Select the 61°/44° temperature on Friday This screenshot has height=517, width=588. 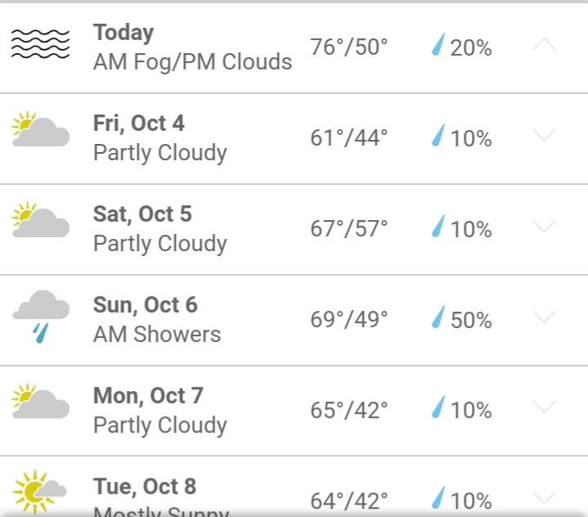click(x=348, y=137)
